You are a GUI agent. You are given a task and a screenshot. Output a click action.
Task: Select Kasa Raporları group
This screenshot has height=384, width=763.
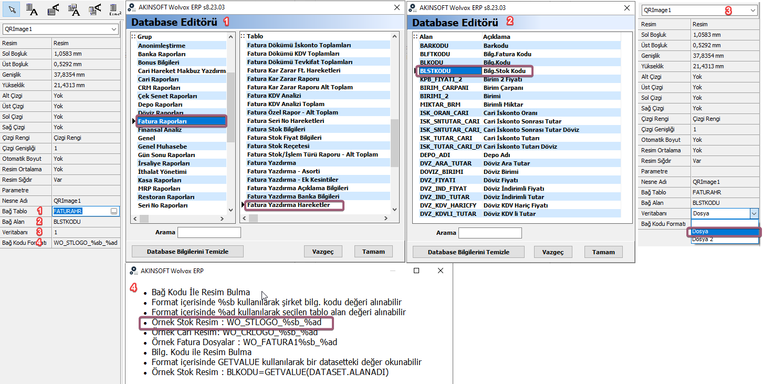181,180
